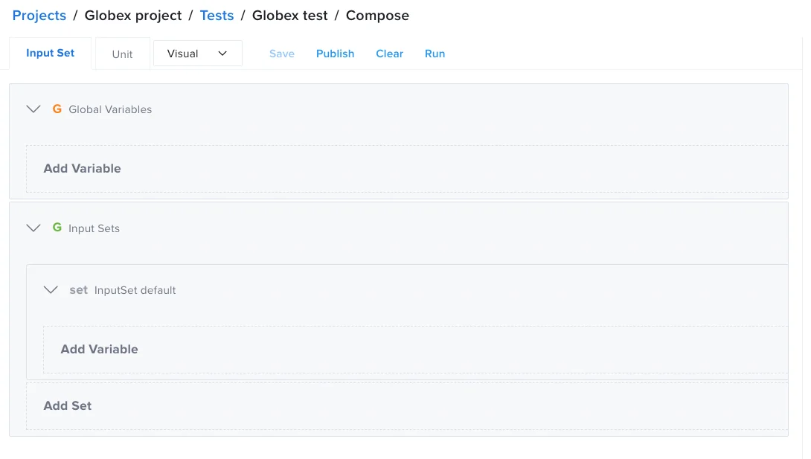Image resolution: width=811 pixels, height=459 pixels.
Task: Click the Save button
Action: pyautogui.click(x=281, y=53)
